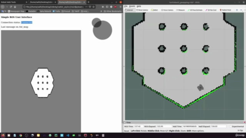Click the highlighted Connected status text
Image resolution: width=246 pixels, height=138 pixels.
click(x=27, y=22)
